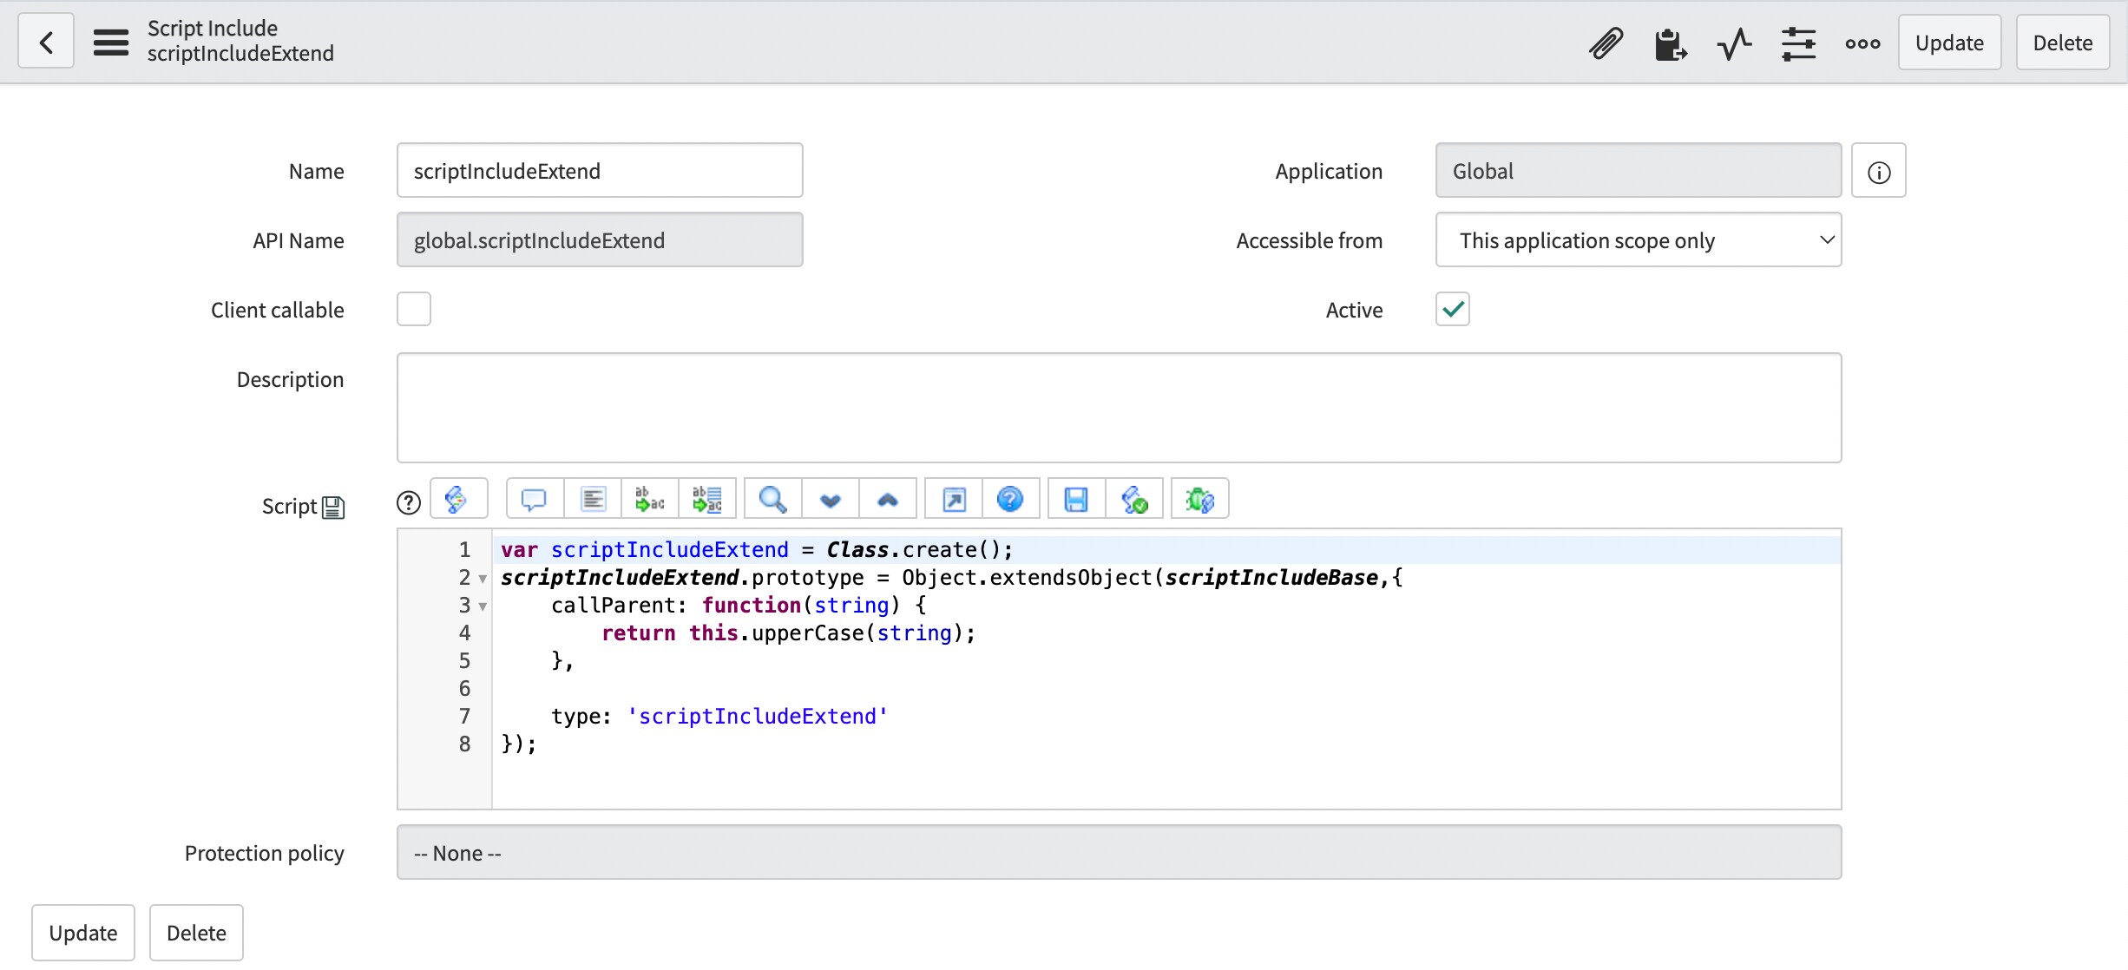The height and width of the screenshot is (970, 2128).
Task: Click the 'return this.upperCase(string);' line
Action: 789,632
